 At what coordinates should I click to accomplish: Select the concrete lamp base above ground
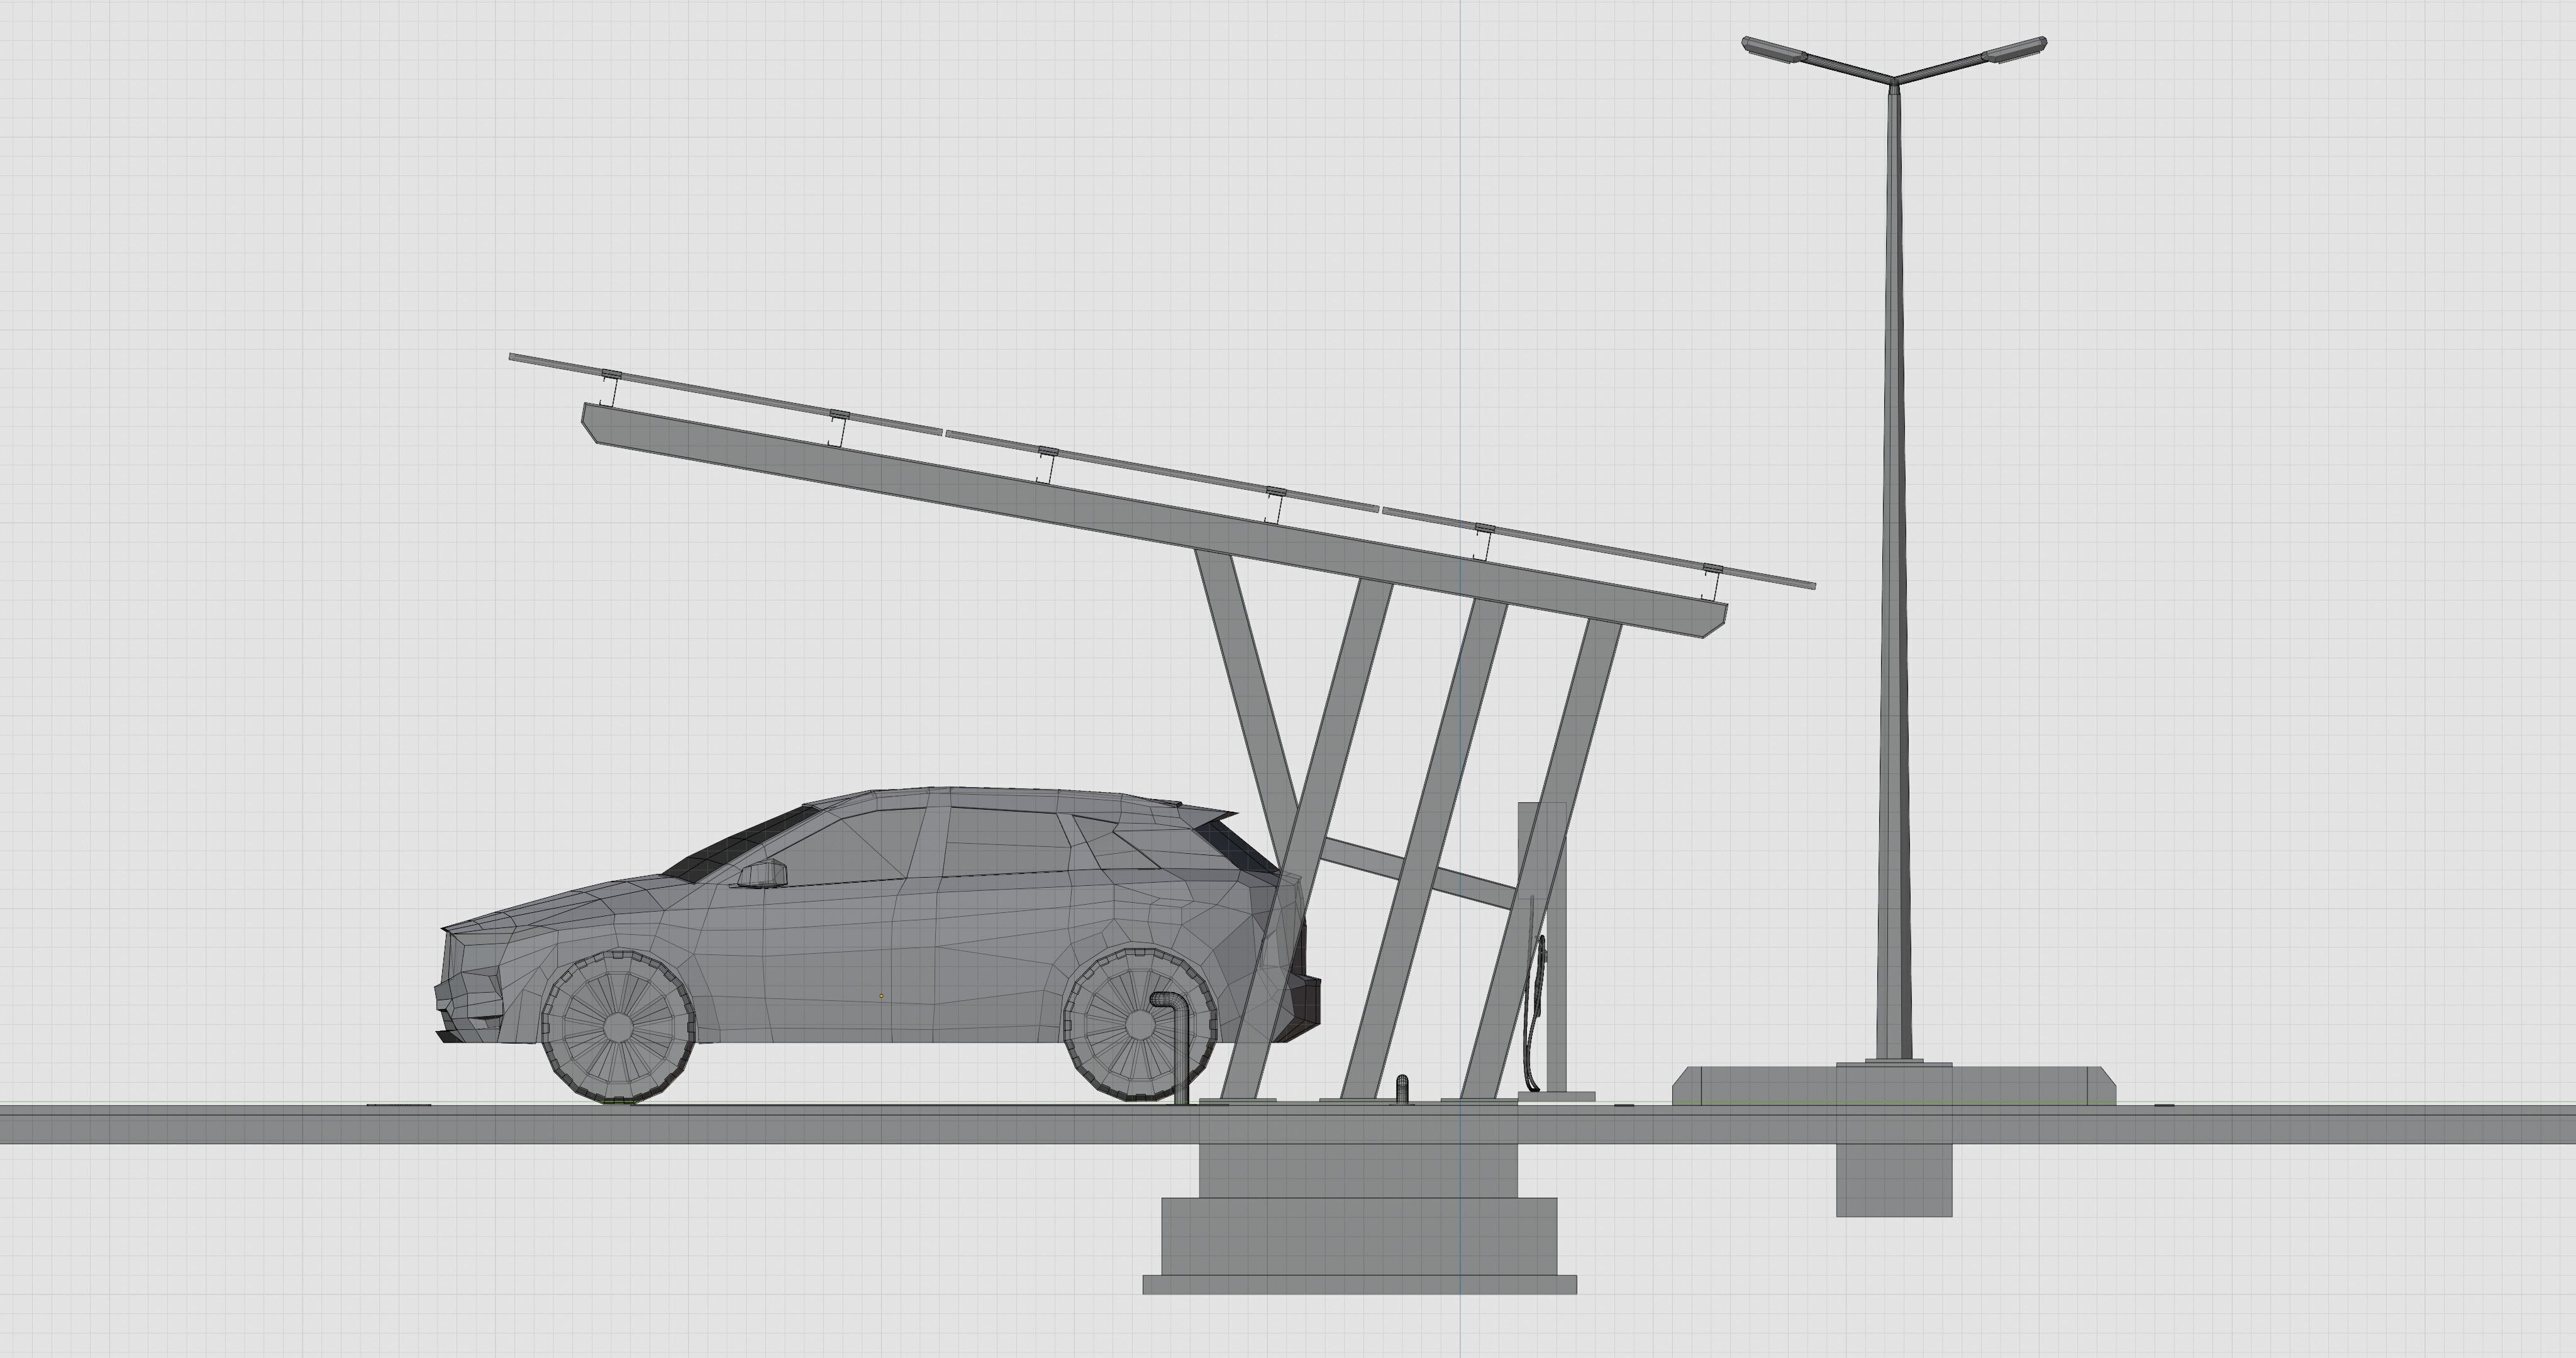point(1894,1085)
